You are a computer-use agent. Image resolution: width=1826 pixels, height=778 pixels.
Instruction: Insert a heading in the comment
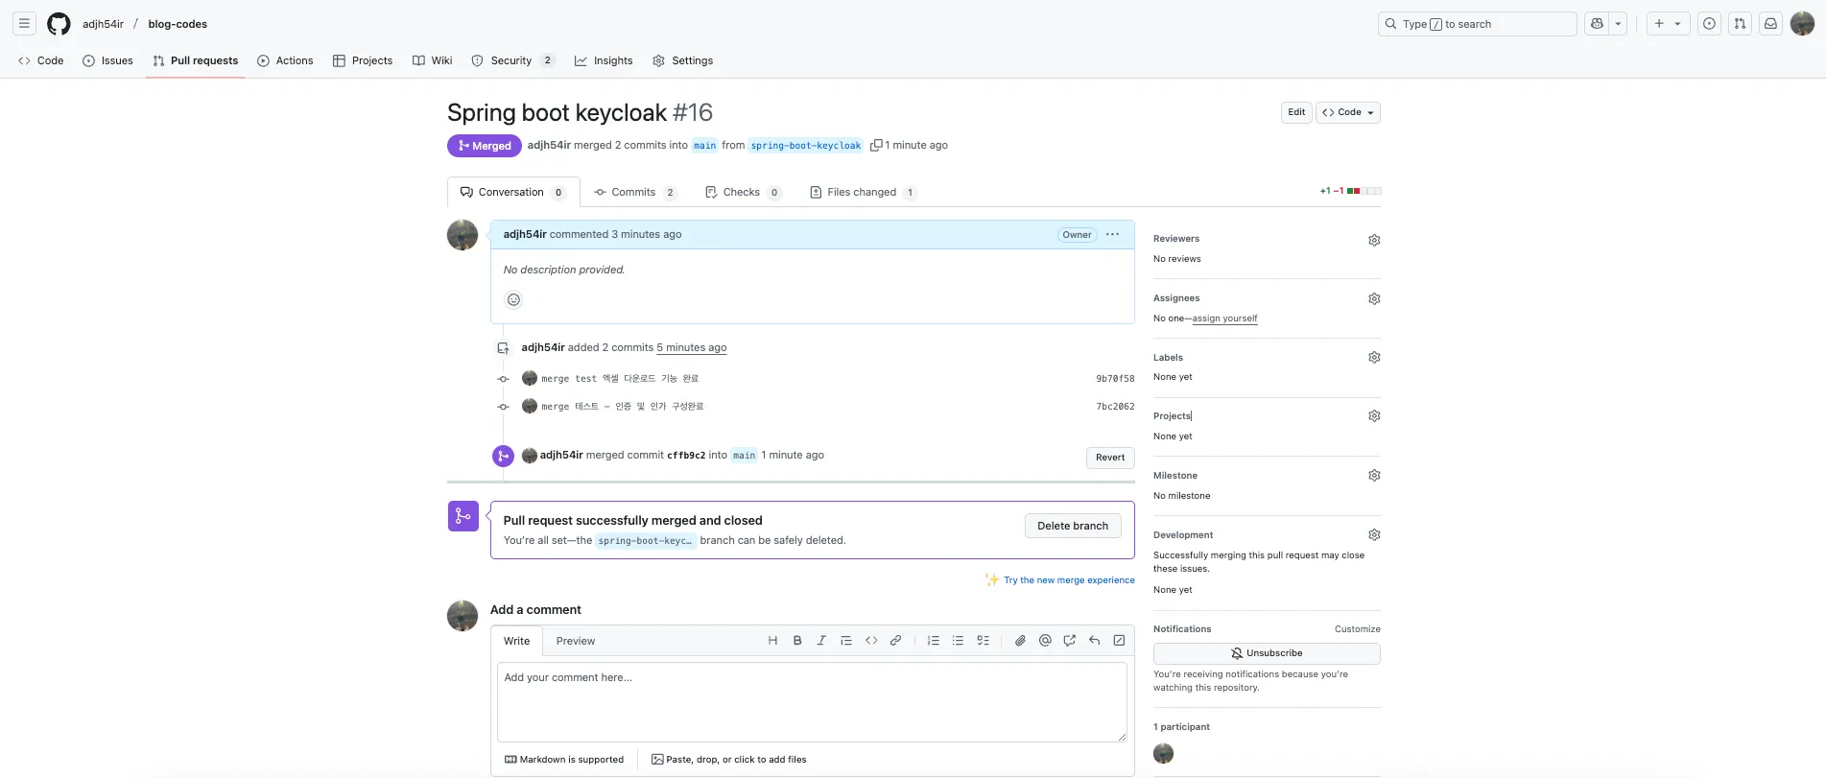point(772,641)
